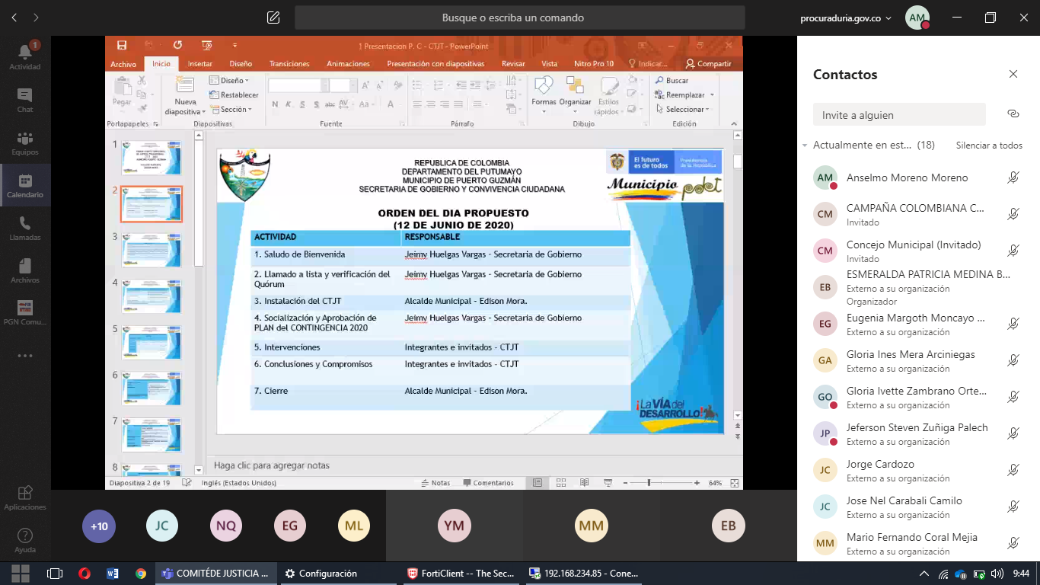Click the new chat compose icon

pyautogui.click(x=273, y=18)
